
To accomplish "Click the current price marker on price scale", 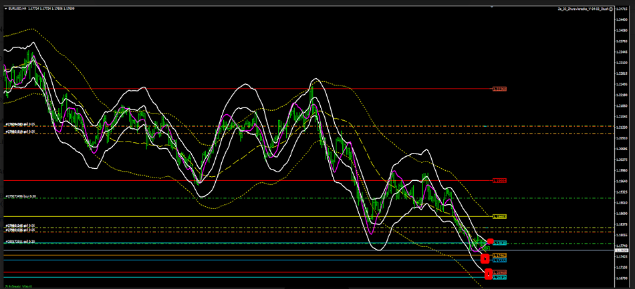I will tap(623, 250).
